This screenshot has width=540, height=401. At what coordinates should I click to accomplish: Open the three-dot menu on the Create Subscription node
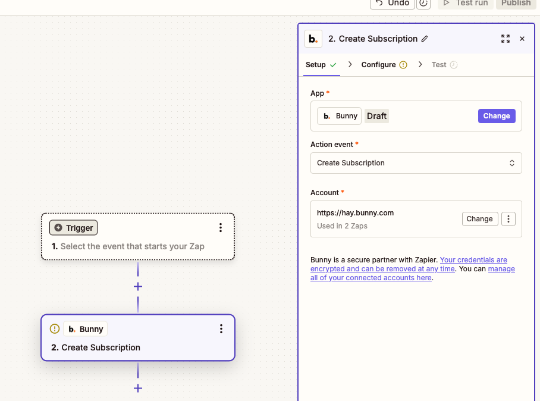tap(221, 328)
